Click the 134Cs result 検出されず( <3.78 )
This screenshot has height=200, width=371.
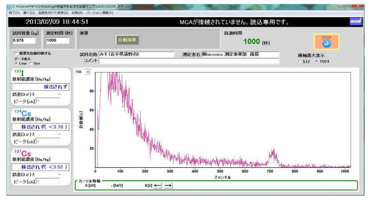(40, 127)
